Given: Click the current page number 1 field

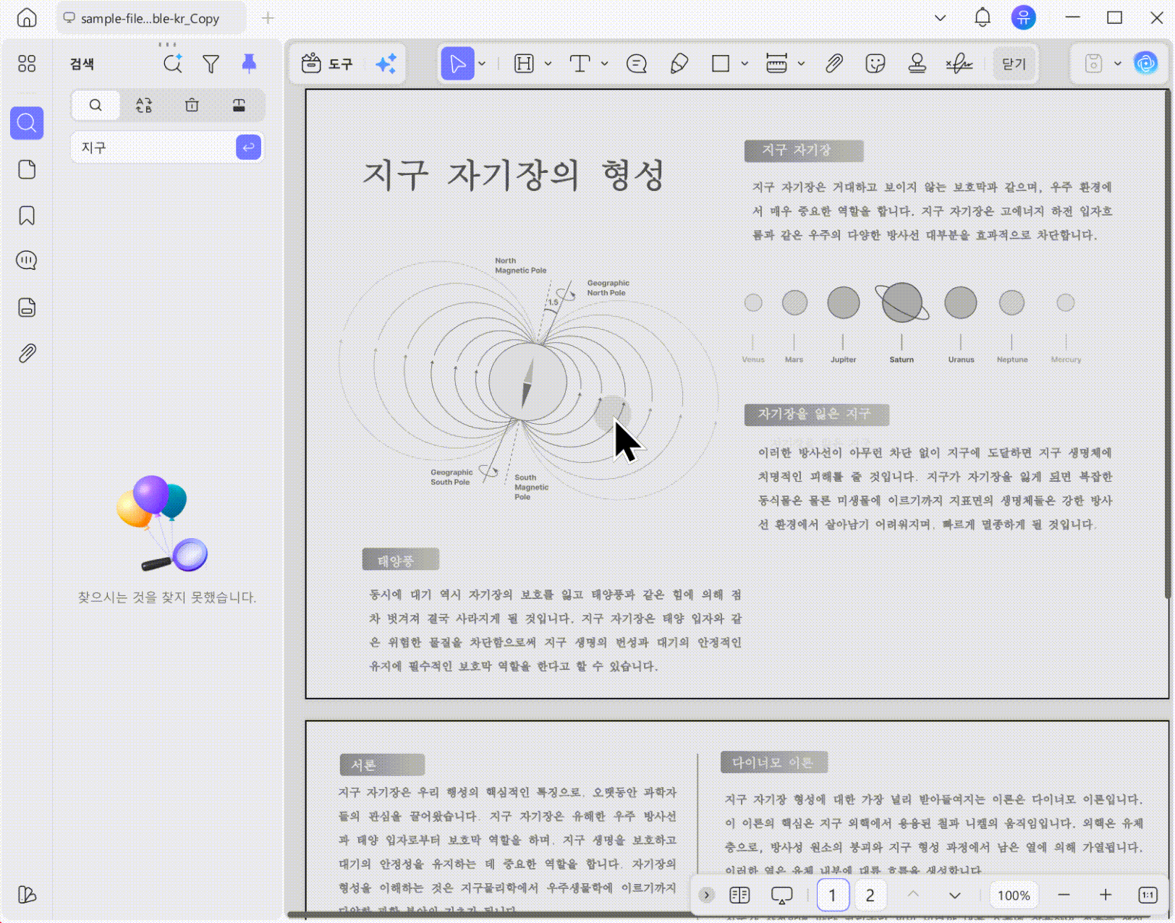Looking at the screenshot, I should [x=833, y=895].
